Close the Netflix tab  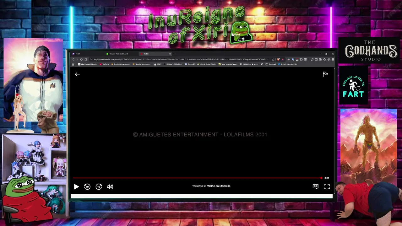tap(170, 54)
